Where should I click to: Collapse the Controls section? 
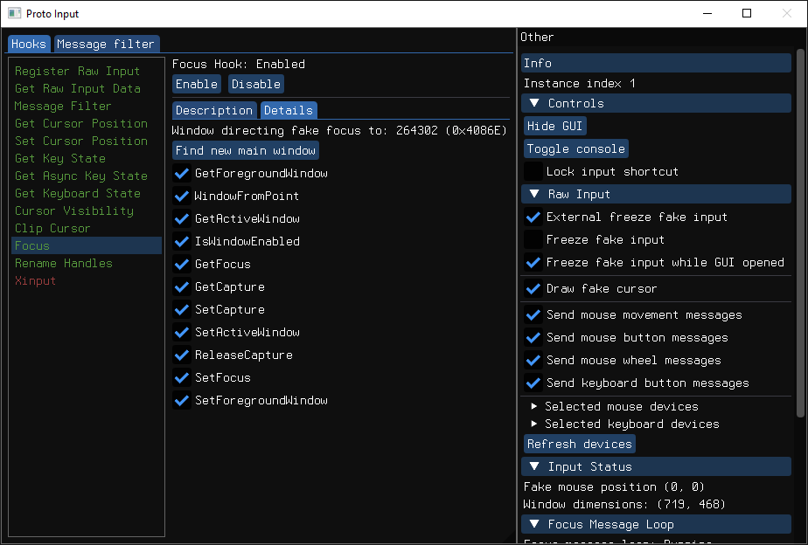point(656,103)
